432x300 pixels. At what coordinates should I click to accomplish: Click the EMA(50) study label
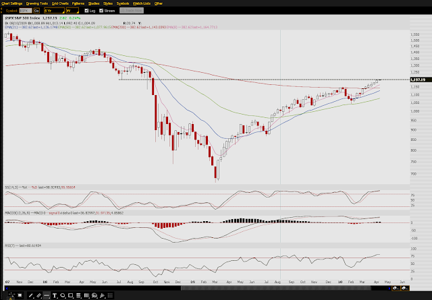click(x=84, y=27)
